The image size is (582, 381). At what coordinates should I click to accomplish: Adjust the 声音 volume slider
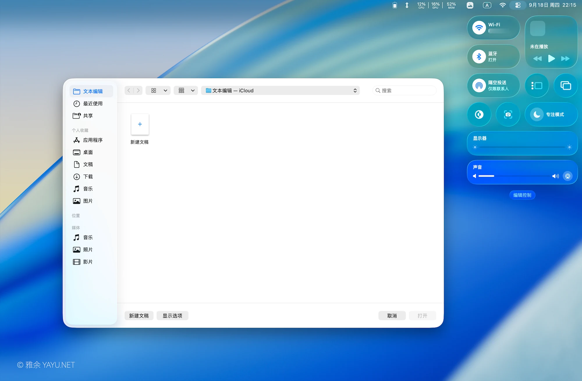click(515, 176)
